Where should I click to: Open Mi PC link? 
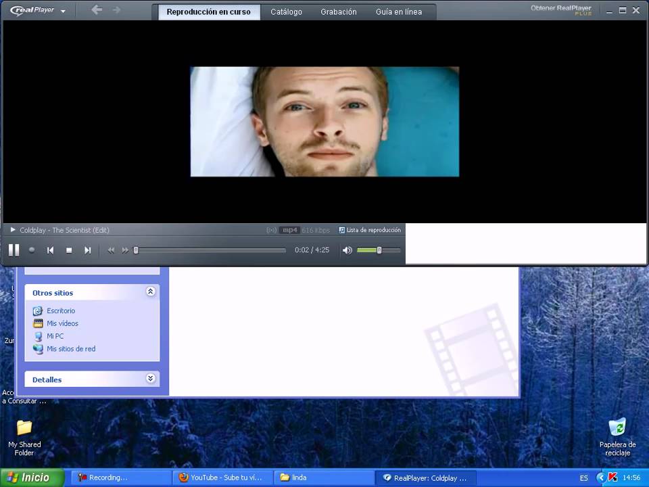click(55, 336)
